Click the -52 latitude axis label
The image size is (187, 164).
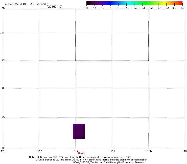point(2,34)
